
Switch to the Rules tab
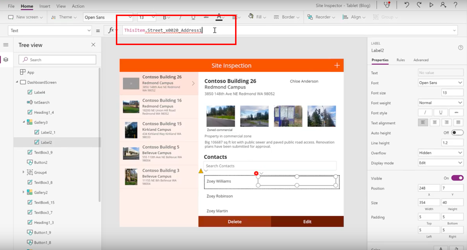coord(401,60)
